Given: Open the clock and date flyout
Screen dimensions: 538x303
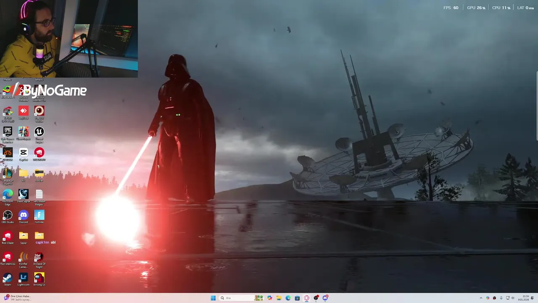Looking at the screenshot, I should [x=524, y=298].
